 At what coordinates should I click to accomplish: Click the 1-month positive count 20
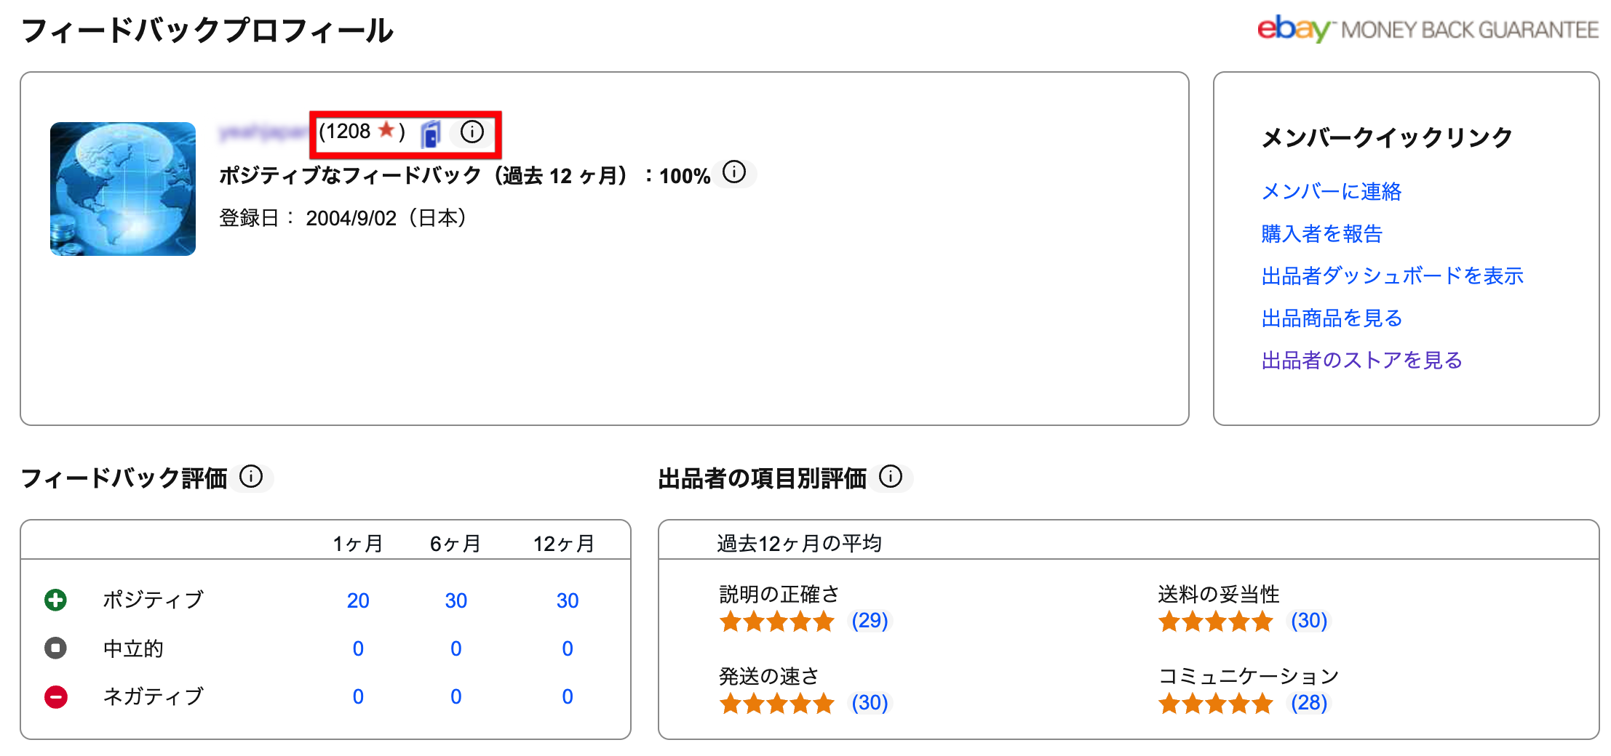tap(358, 600)
